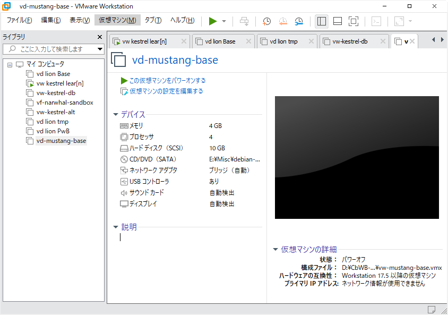This screenshot has height=315, width=448.
Task: Collapse the マイ コンピュータ tree node
Action: (10, 64)
